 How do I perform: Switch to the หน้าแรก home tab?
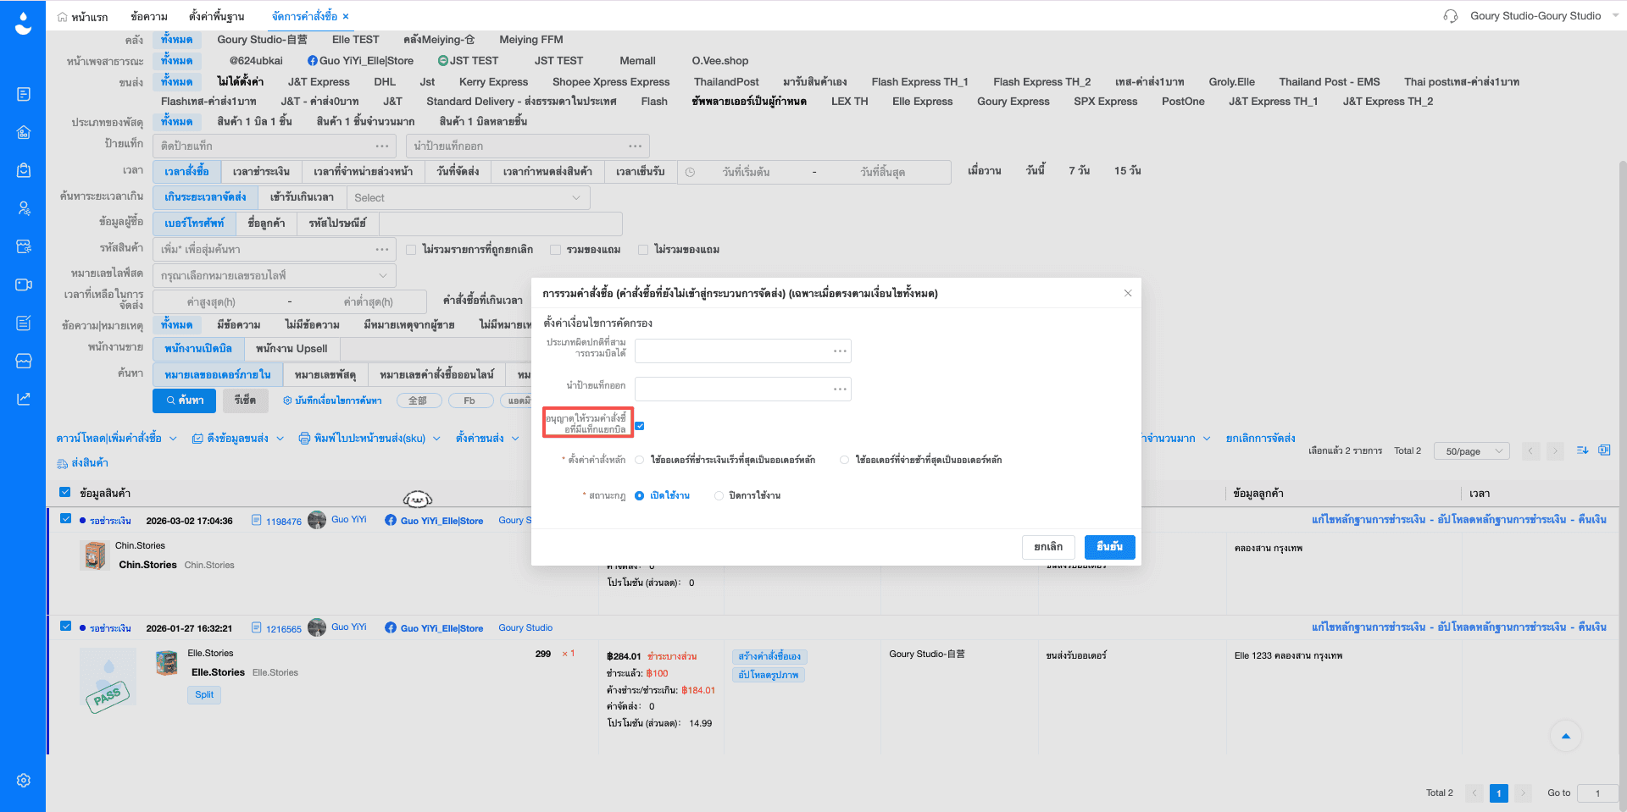[82, 17]
